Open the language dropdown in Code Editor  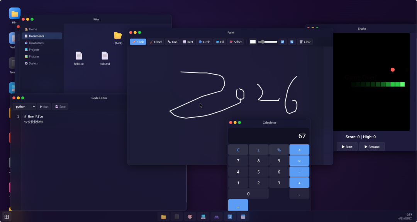click(24, 107)
